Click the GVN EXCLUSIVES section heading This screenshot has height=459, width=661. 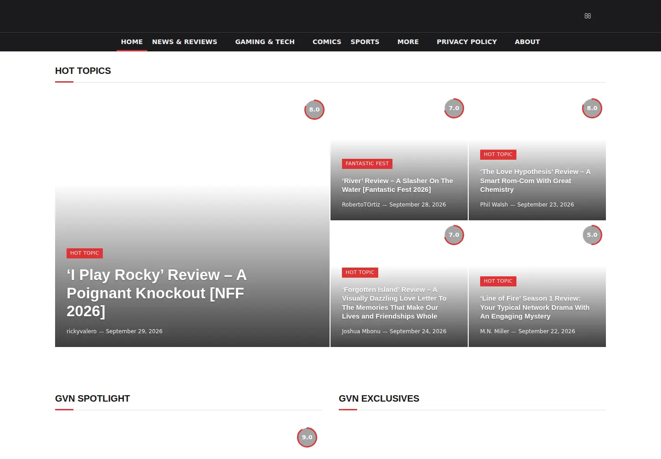[379, 399]
